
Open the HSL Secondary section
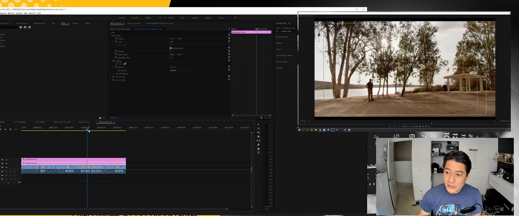click(281, 62)
